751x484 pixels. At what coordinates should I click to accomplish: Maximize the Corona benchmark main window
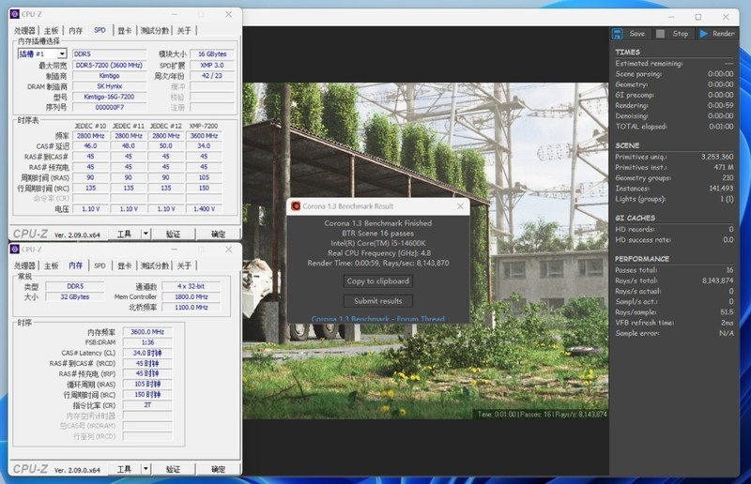[697, 17]
